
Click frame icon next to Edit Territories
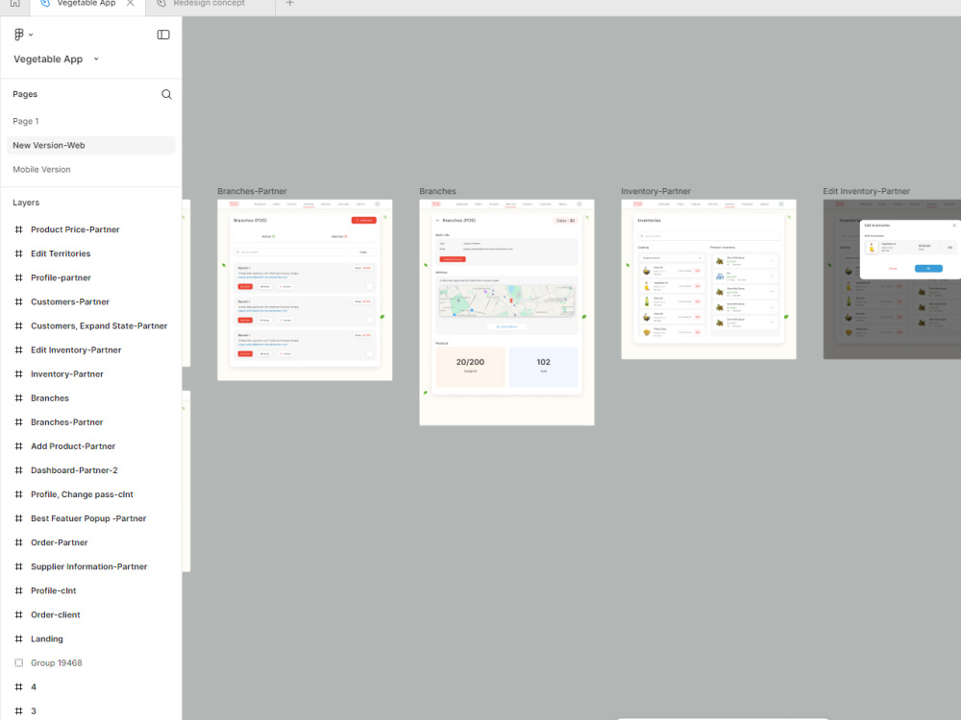tap(18, 253)
